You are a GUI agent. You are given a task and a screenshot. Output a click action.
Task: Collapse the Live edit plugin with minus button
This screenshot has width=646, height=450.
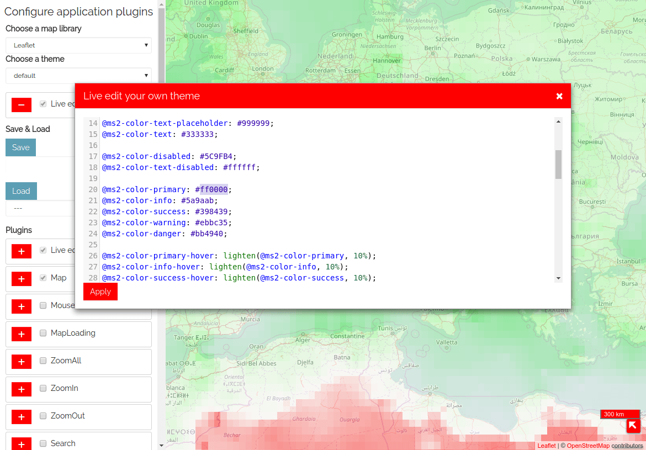22,105
